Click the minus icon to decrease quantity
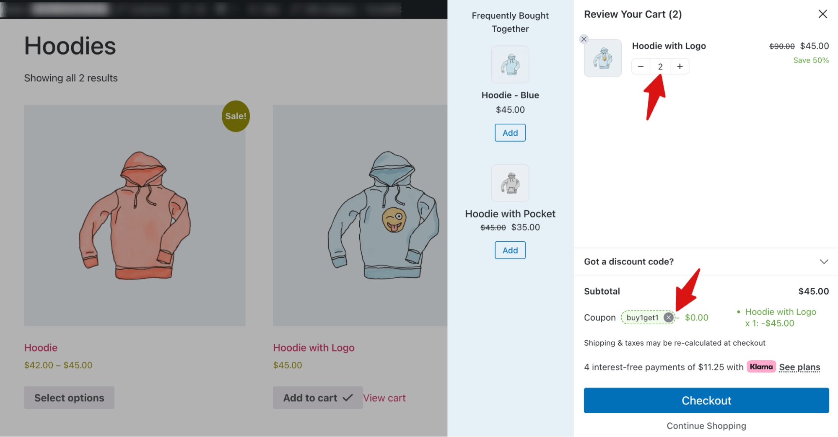838x437 pixels. [x=641, y=66]
